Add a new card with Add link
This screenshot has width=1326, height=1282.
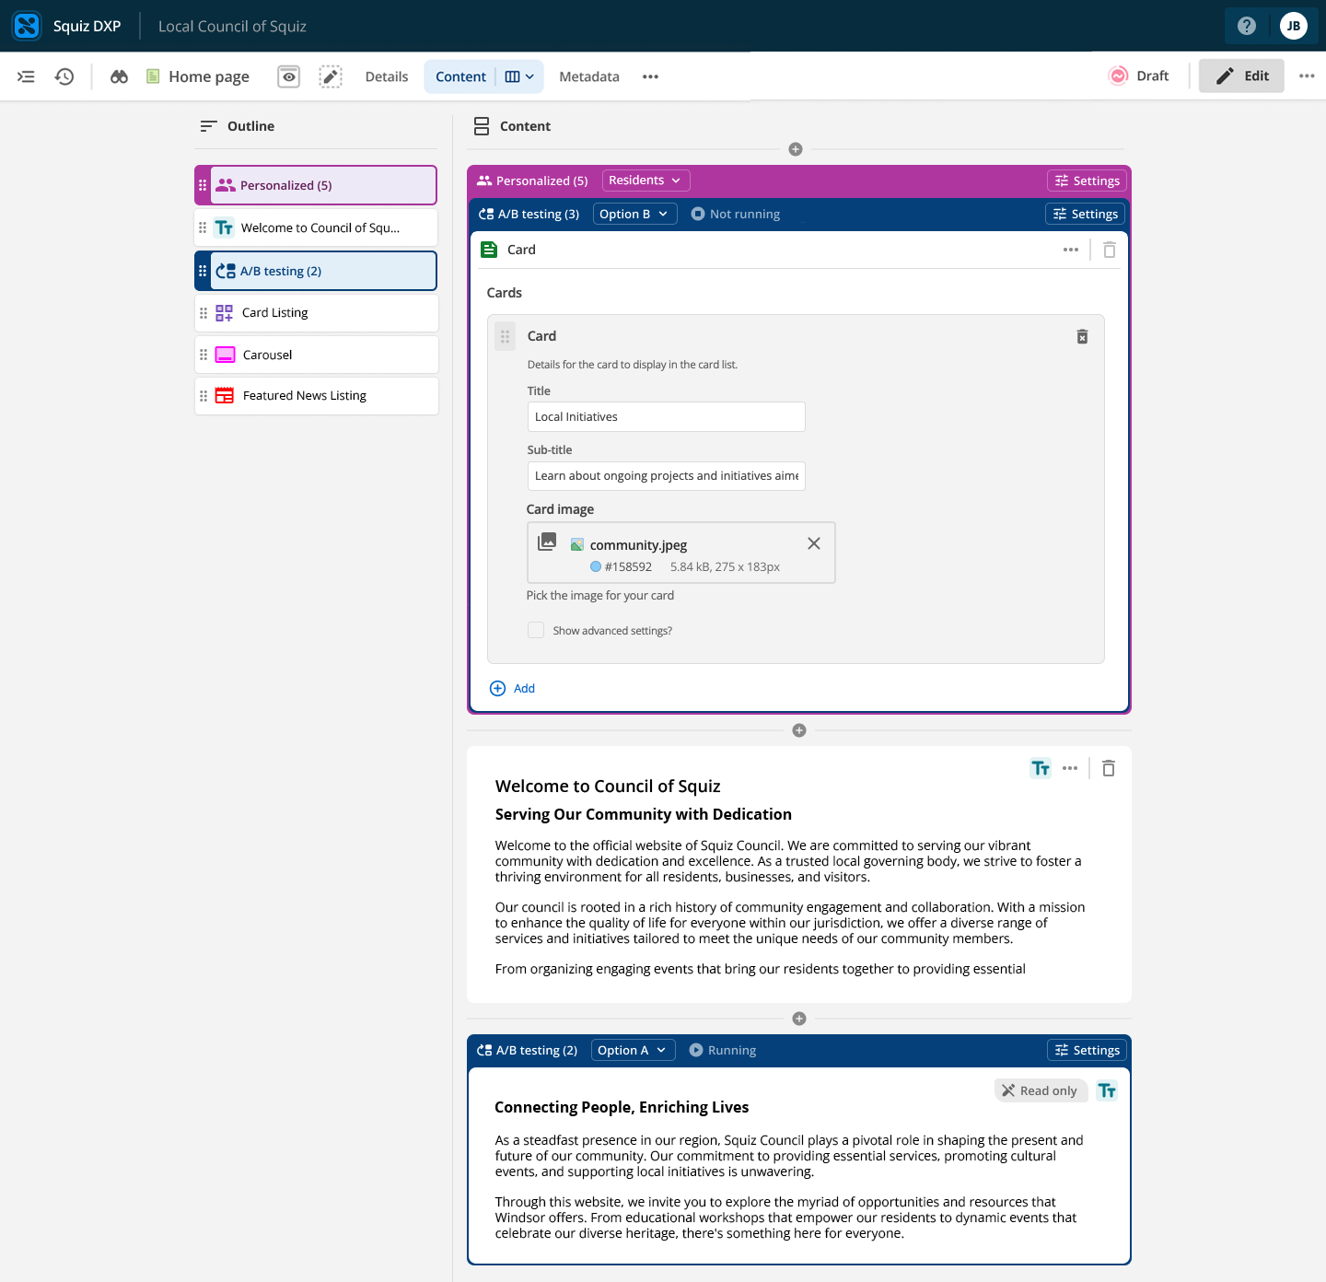click(513, 688)
